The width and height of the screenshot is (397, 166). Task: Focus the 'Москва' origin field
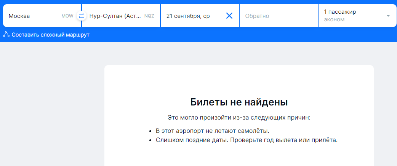coord(30,16)
